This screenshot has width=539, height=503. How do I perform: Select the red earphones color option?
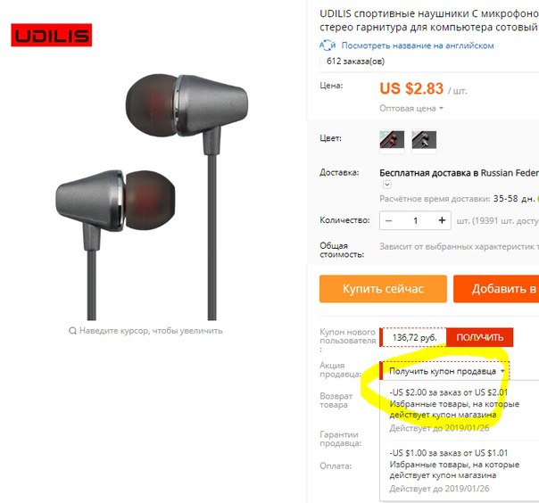point(392,140)
